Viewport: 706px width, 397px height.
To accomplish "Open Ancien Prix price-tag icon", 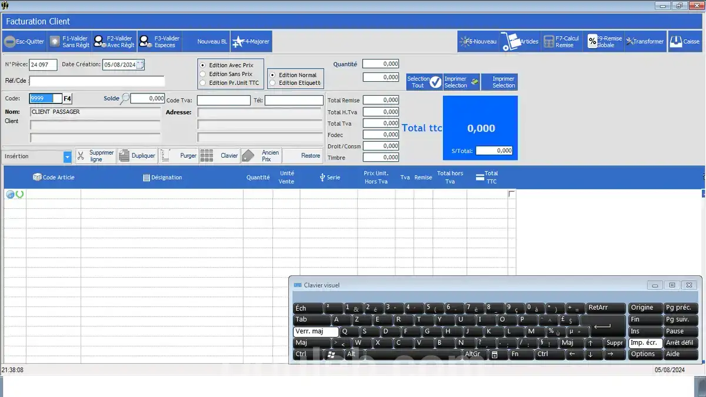I will point(249,155).
